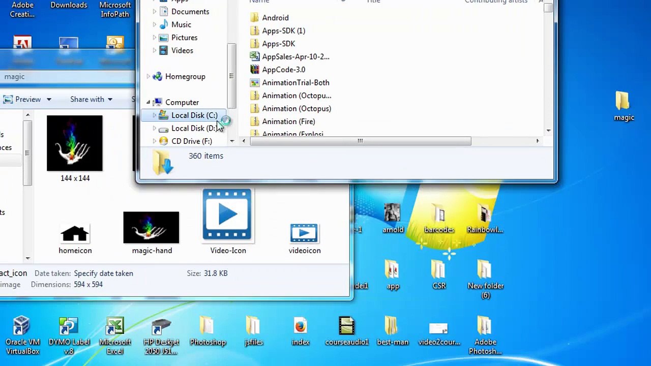Select the Photoshop folder on the desktop
This screenshot has width=651, height=366.
point(208,331)
